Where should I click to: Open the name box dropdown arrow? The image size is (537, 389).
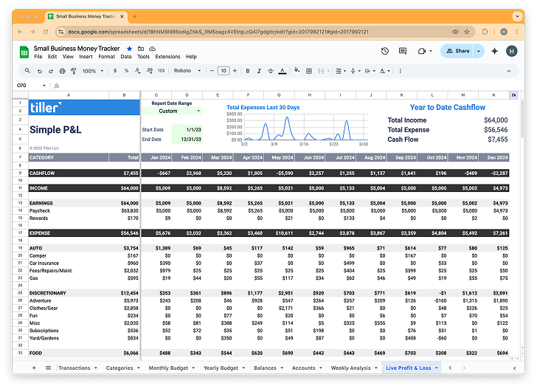[x=44, y=86]
